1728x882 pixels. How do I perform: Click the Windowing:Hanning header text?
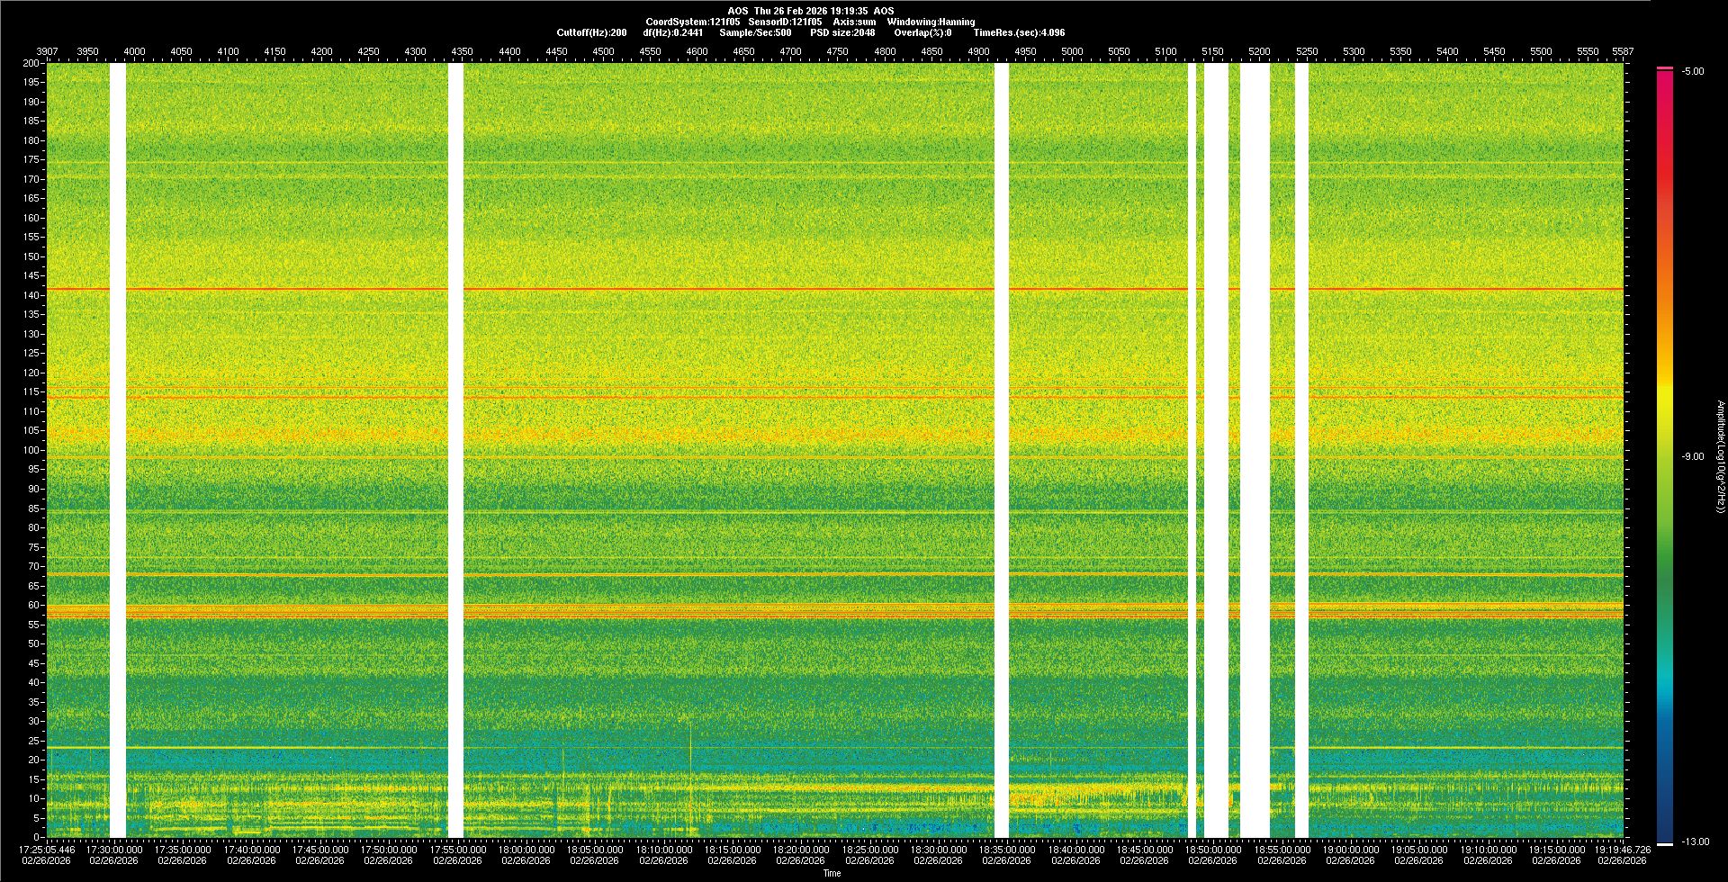pyautogui.click(x=931, y=22)
